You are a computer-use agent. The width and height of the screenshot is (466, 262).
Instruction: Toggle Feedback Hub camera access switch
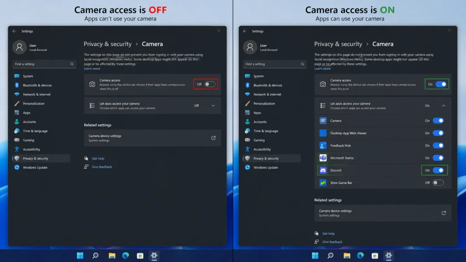tap(438, 146)
